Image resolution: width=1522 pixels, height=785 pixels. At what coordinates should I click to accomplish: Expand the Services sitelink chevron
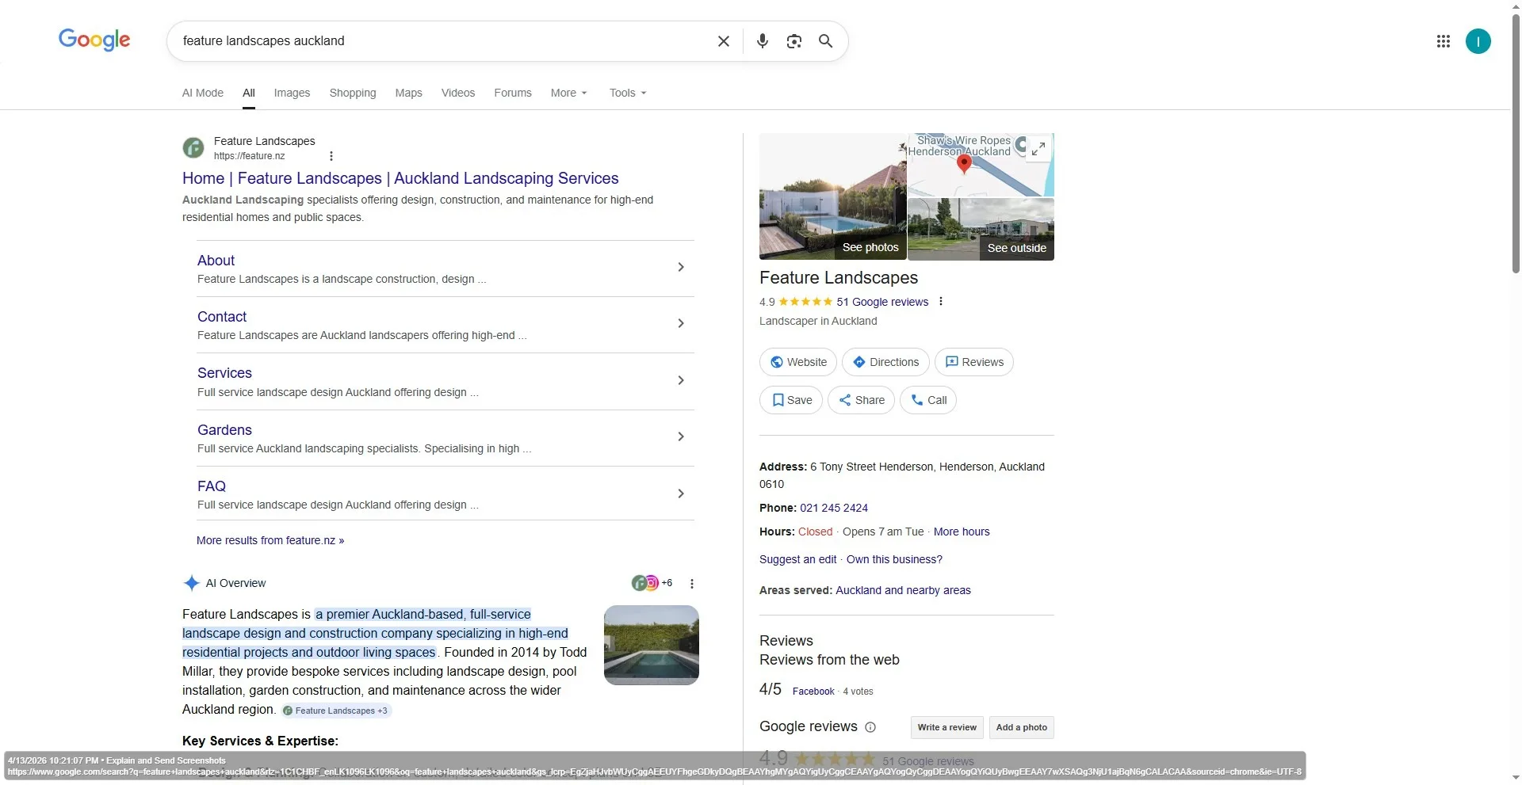(x=680, y=381)
